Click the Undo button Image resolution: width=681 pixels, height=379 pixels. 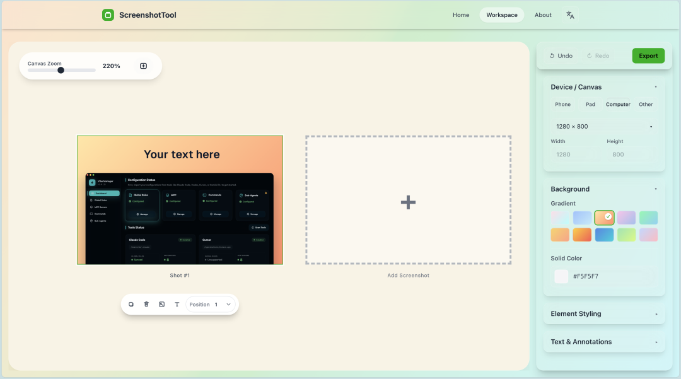[561, 56]
